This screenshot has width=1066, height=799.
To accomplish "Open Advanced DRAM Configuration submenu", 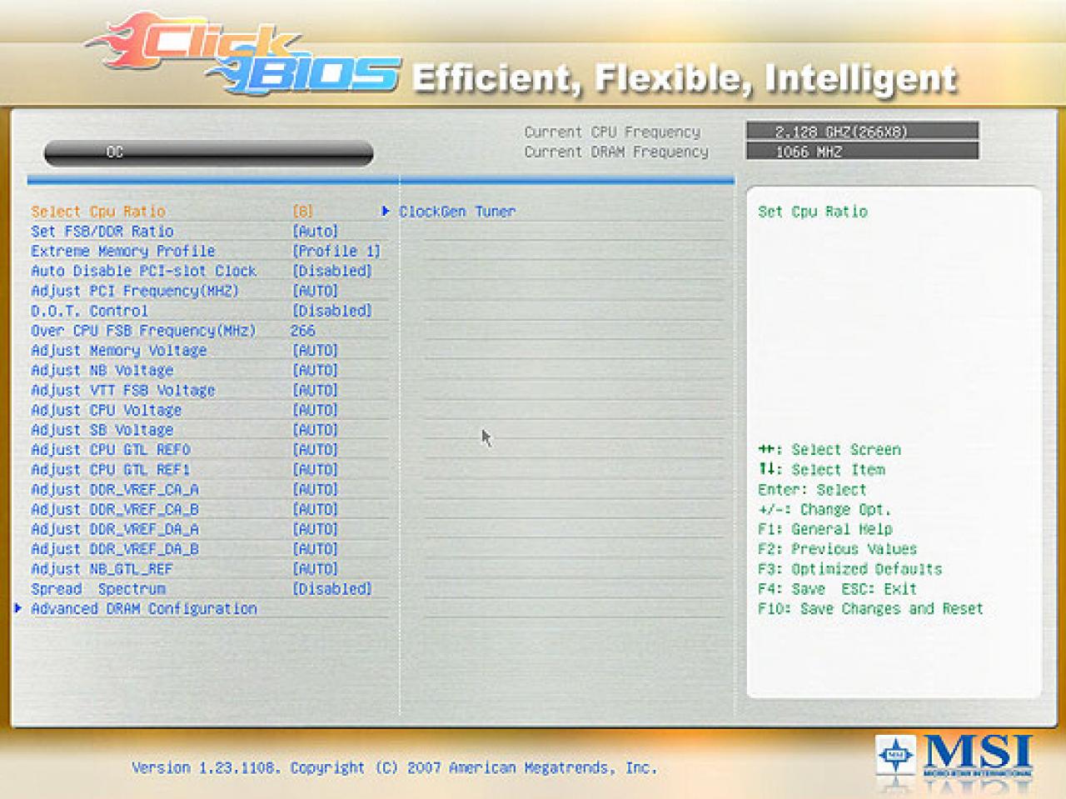I will [144, 609].
